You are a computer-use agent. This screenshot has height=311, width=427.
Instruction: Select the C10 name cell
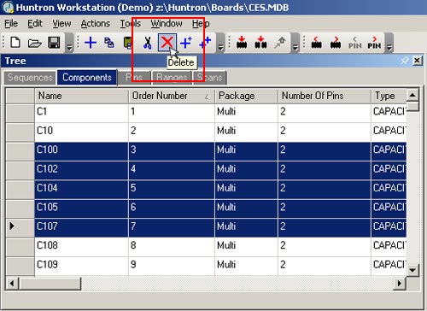pos(82,132)
